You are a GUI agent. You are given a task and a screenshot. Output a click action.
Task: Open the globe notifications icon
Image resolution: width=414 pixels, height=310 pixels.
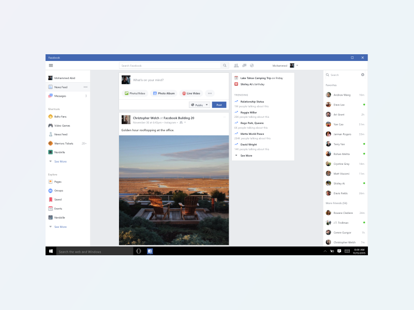tap(252, 66)
